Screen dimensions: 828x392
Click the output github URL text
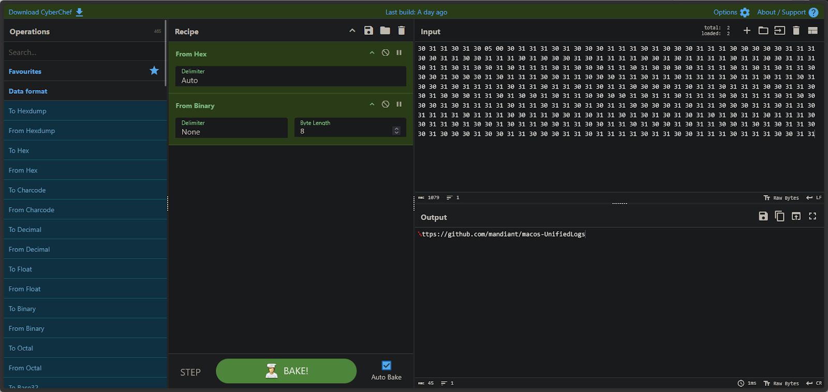click(501, 234)
